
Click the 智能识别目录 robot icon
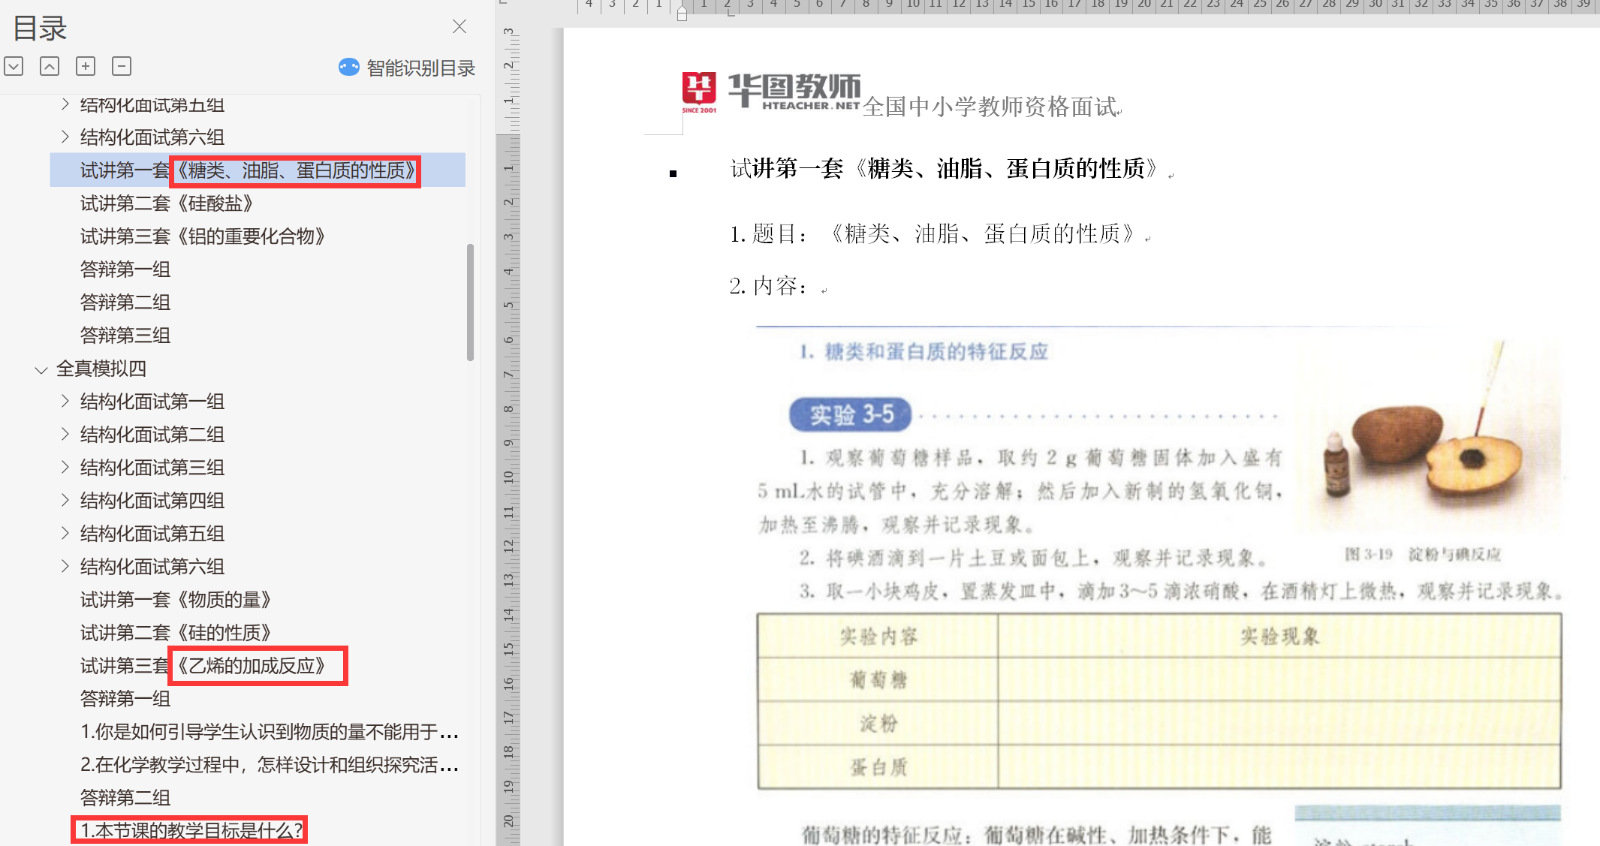click(x=348, y=68)
